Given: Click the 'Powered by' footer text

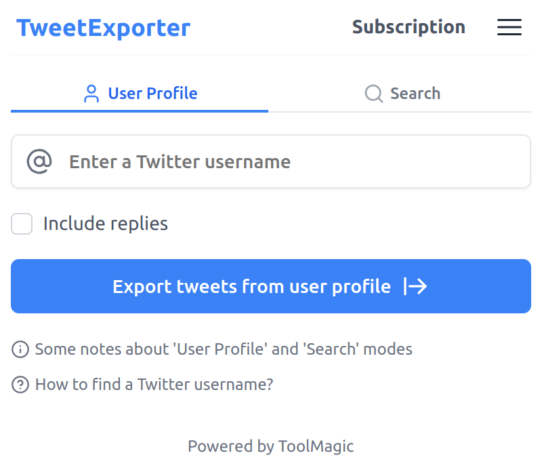Looking at the screenshot, I should pyautogui.click(x=230, y=446).
